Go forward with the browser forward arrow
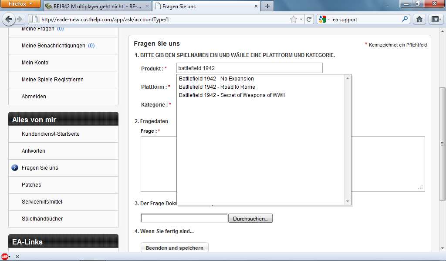The height and width of the screenshot is (261, 446). point(19,19)
